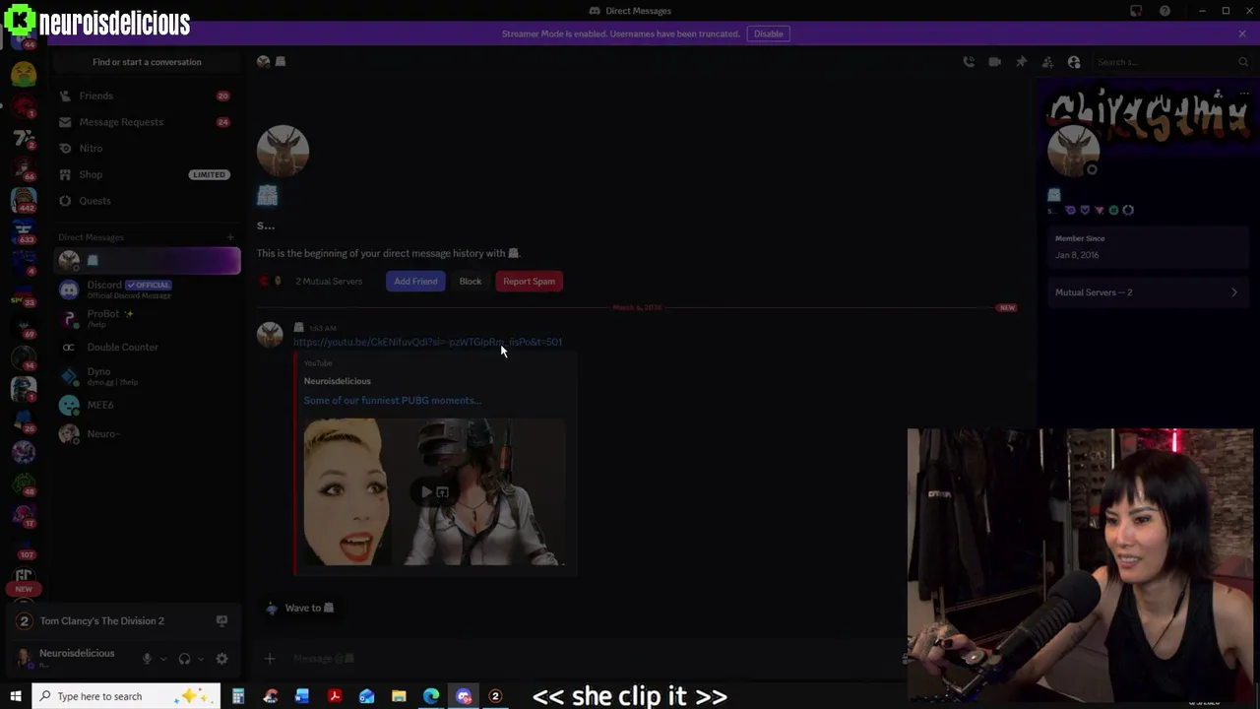Hide the user profile panel icon

[x=1074, y=62]
